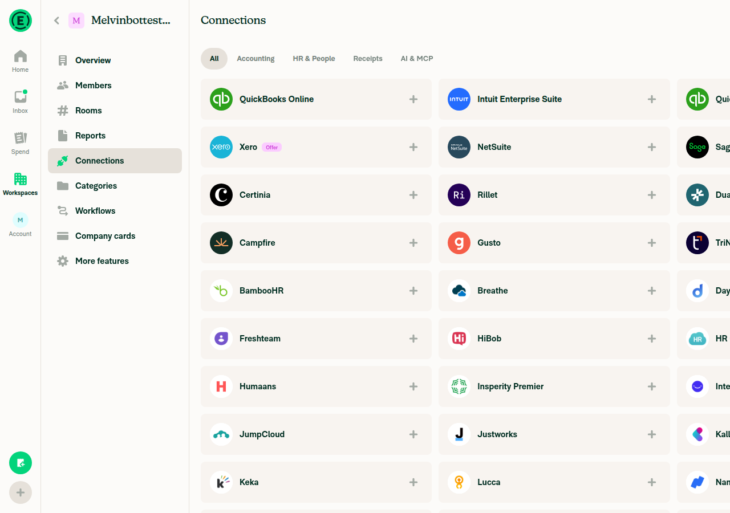Open the Inbox icon
The width and height of the screenshot is (730, 513).
pos(20,97)
